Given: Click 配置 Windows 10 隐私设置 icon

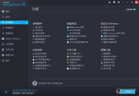Looking at the screenshot, I should [x=102, y=33].
